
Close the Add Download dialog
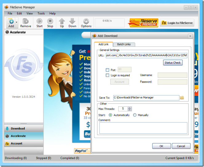point(190,36)
